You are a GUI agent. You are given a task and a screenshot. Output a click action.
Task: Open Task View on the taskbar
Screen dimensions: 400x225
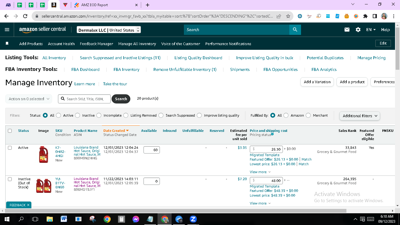(x=35, y=219)
